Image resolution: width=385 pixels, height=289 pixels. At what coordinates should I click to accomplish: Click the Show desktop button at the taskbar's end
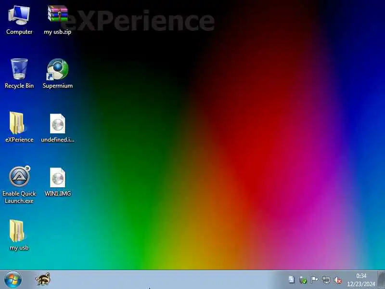tap(381, 280)
